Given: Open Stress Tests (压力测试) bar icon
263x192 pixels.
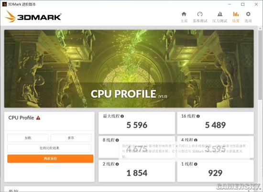Looking at the screenshot, I should pos(220,14).
